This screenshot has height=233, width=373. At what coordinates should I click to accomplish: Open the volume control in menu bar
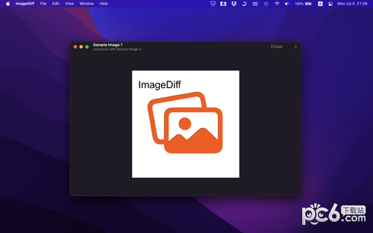(x=287, y=4)
